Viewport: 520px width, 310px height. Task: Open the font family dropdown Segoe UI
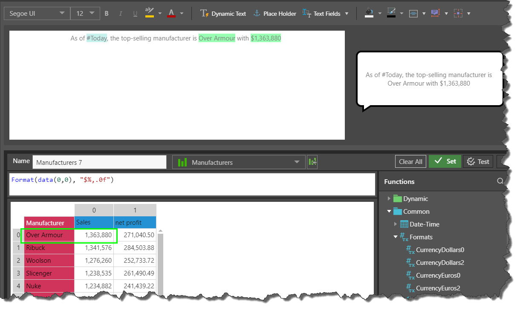coord(37,14)
